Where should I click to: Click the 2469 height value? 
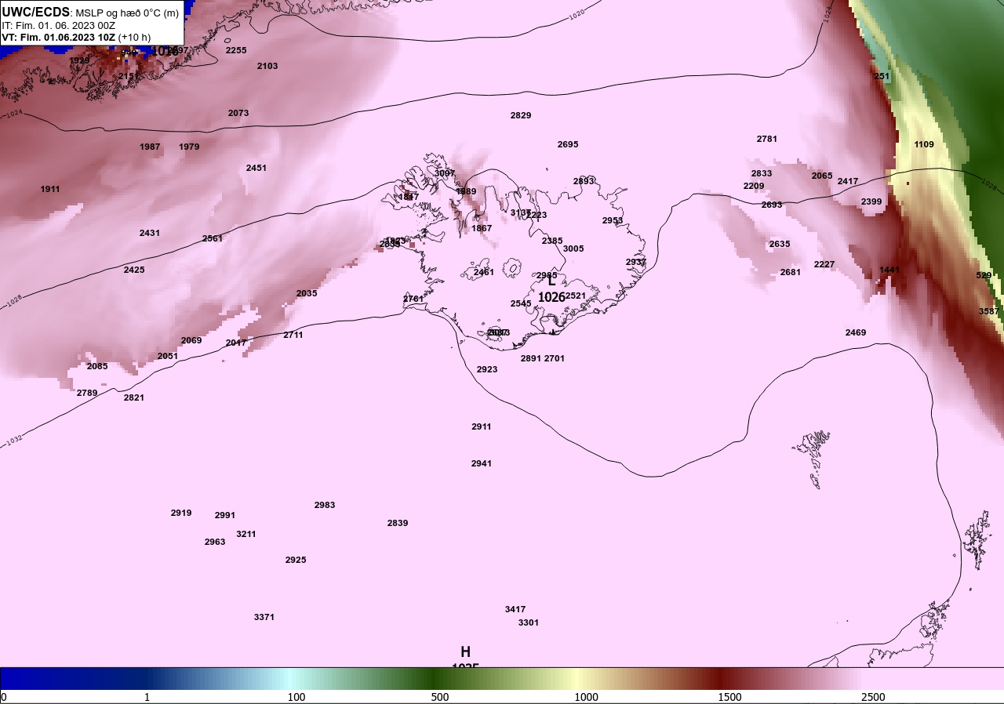tap(856, 332)
